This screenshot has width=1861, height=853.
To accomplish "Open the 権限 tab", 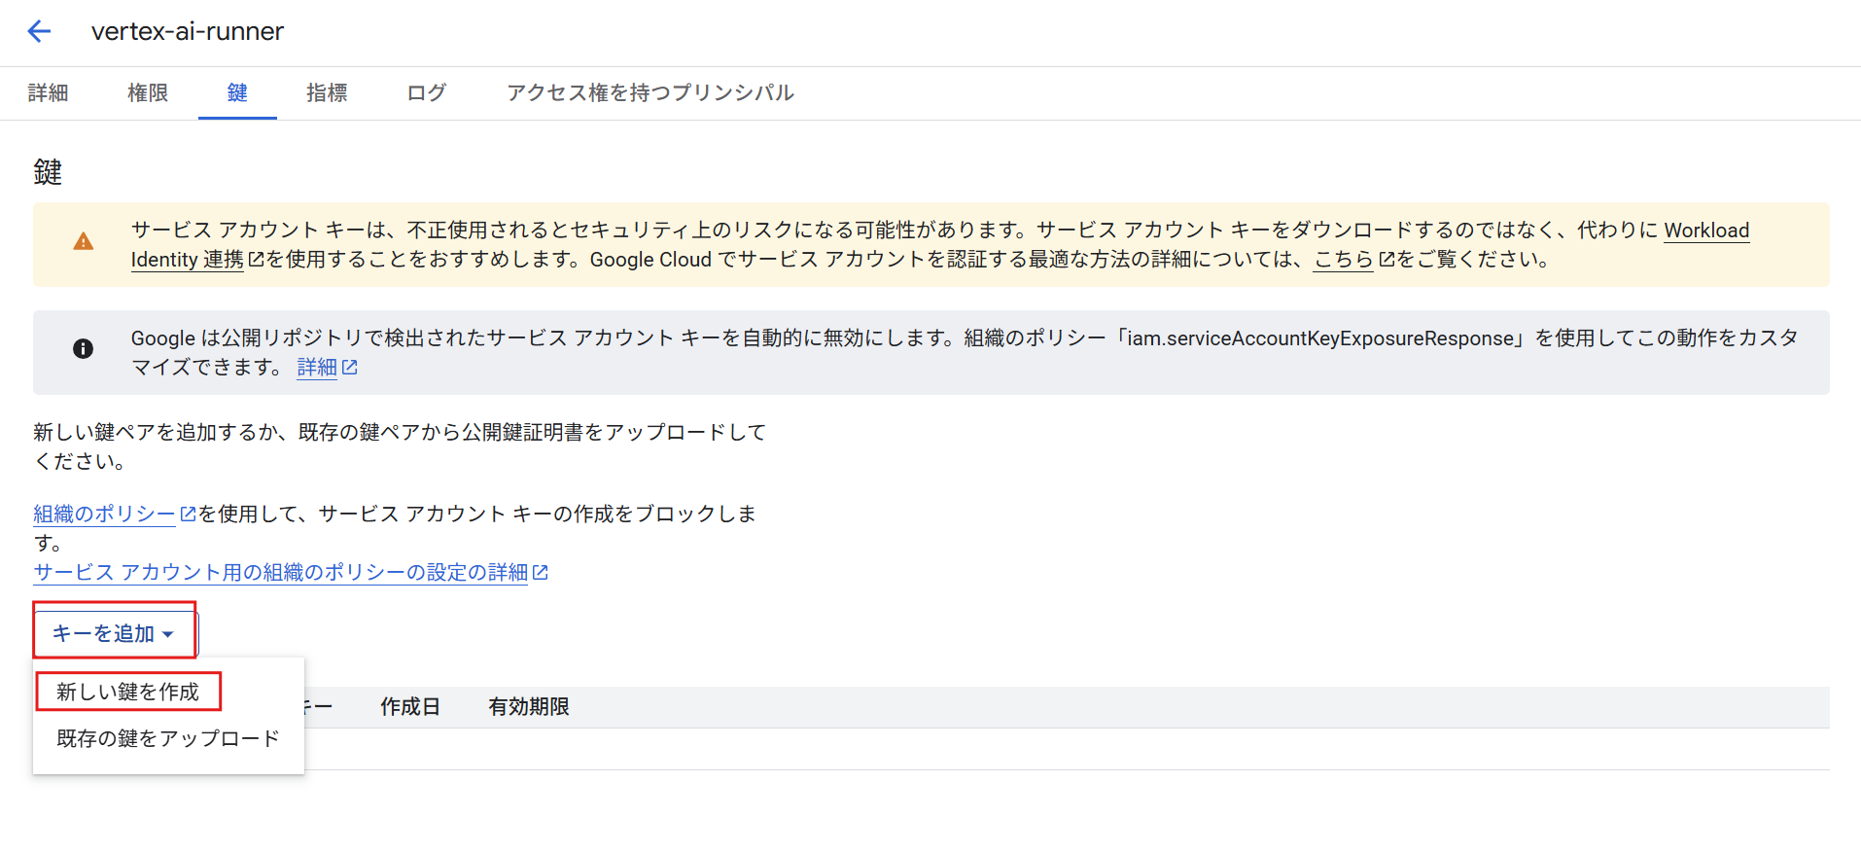I will point(148,93).
